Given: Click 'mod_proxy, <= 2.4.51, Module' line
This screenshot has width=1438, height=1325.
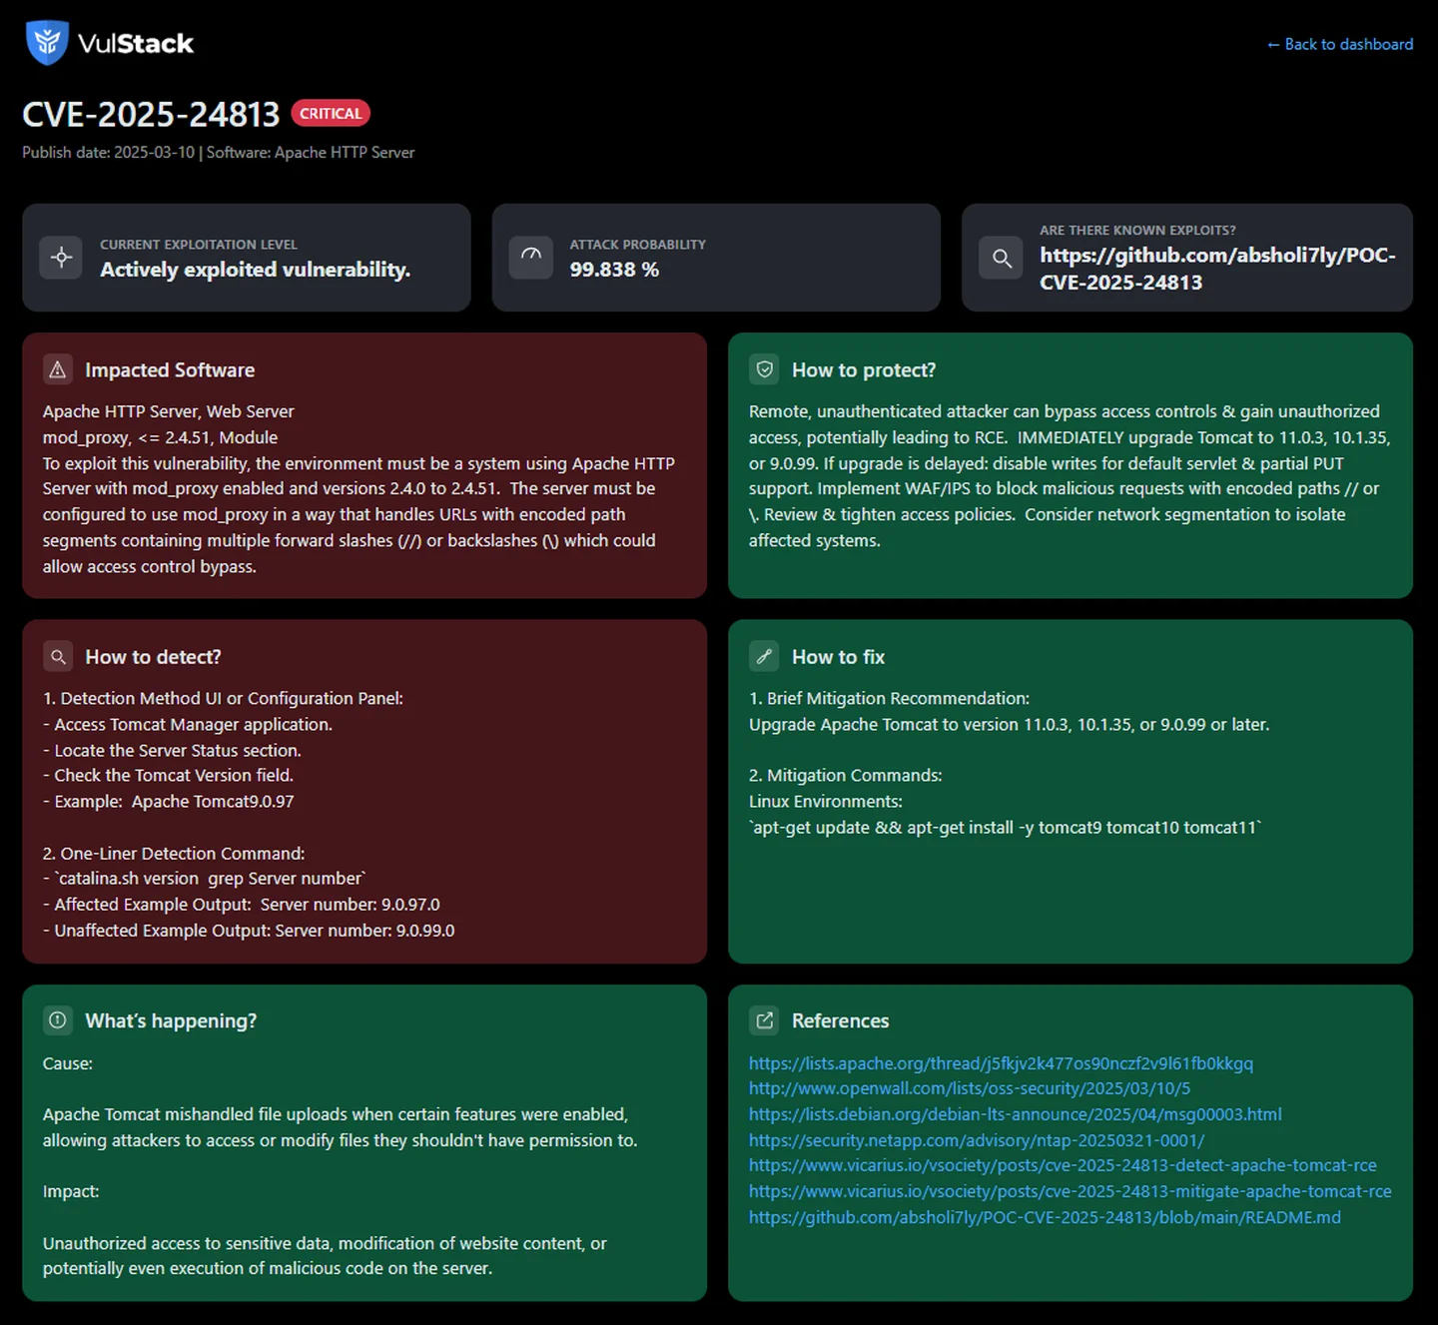Looking at the screenshot, I should pyautogui.click(x=160, y=437).
